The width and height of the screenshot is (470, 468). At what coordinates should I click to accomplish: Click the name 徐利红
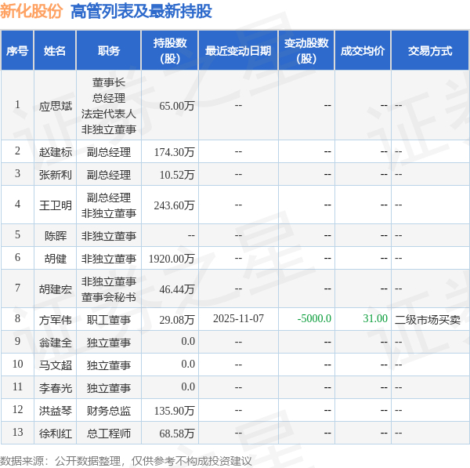[56, 434]
